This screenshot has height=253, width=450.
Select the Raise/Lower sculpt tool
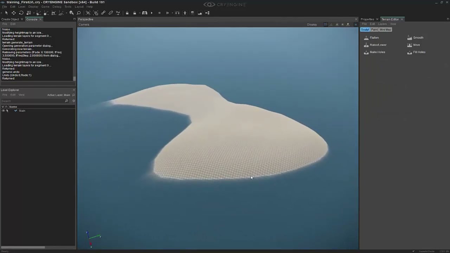point(375,45)
